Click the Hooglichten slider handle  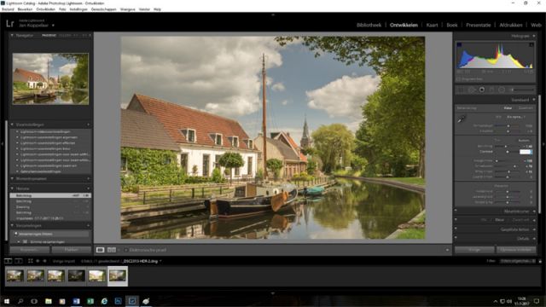click(497, 161)
